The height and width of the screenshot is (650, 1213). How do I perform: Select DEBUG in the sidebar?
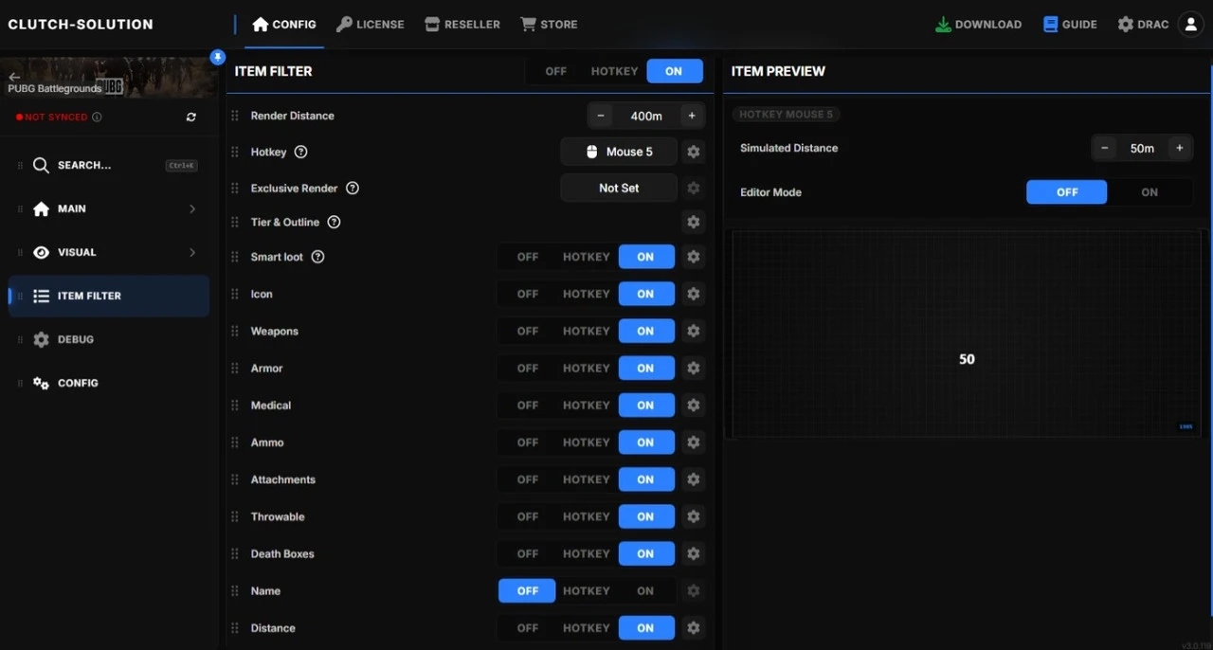pos(109,339)
